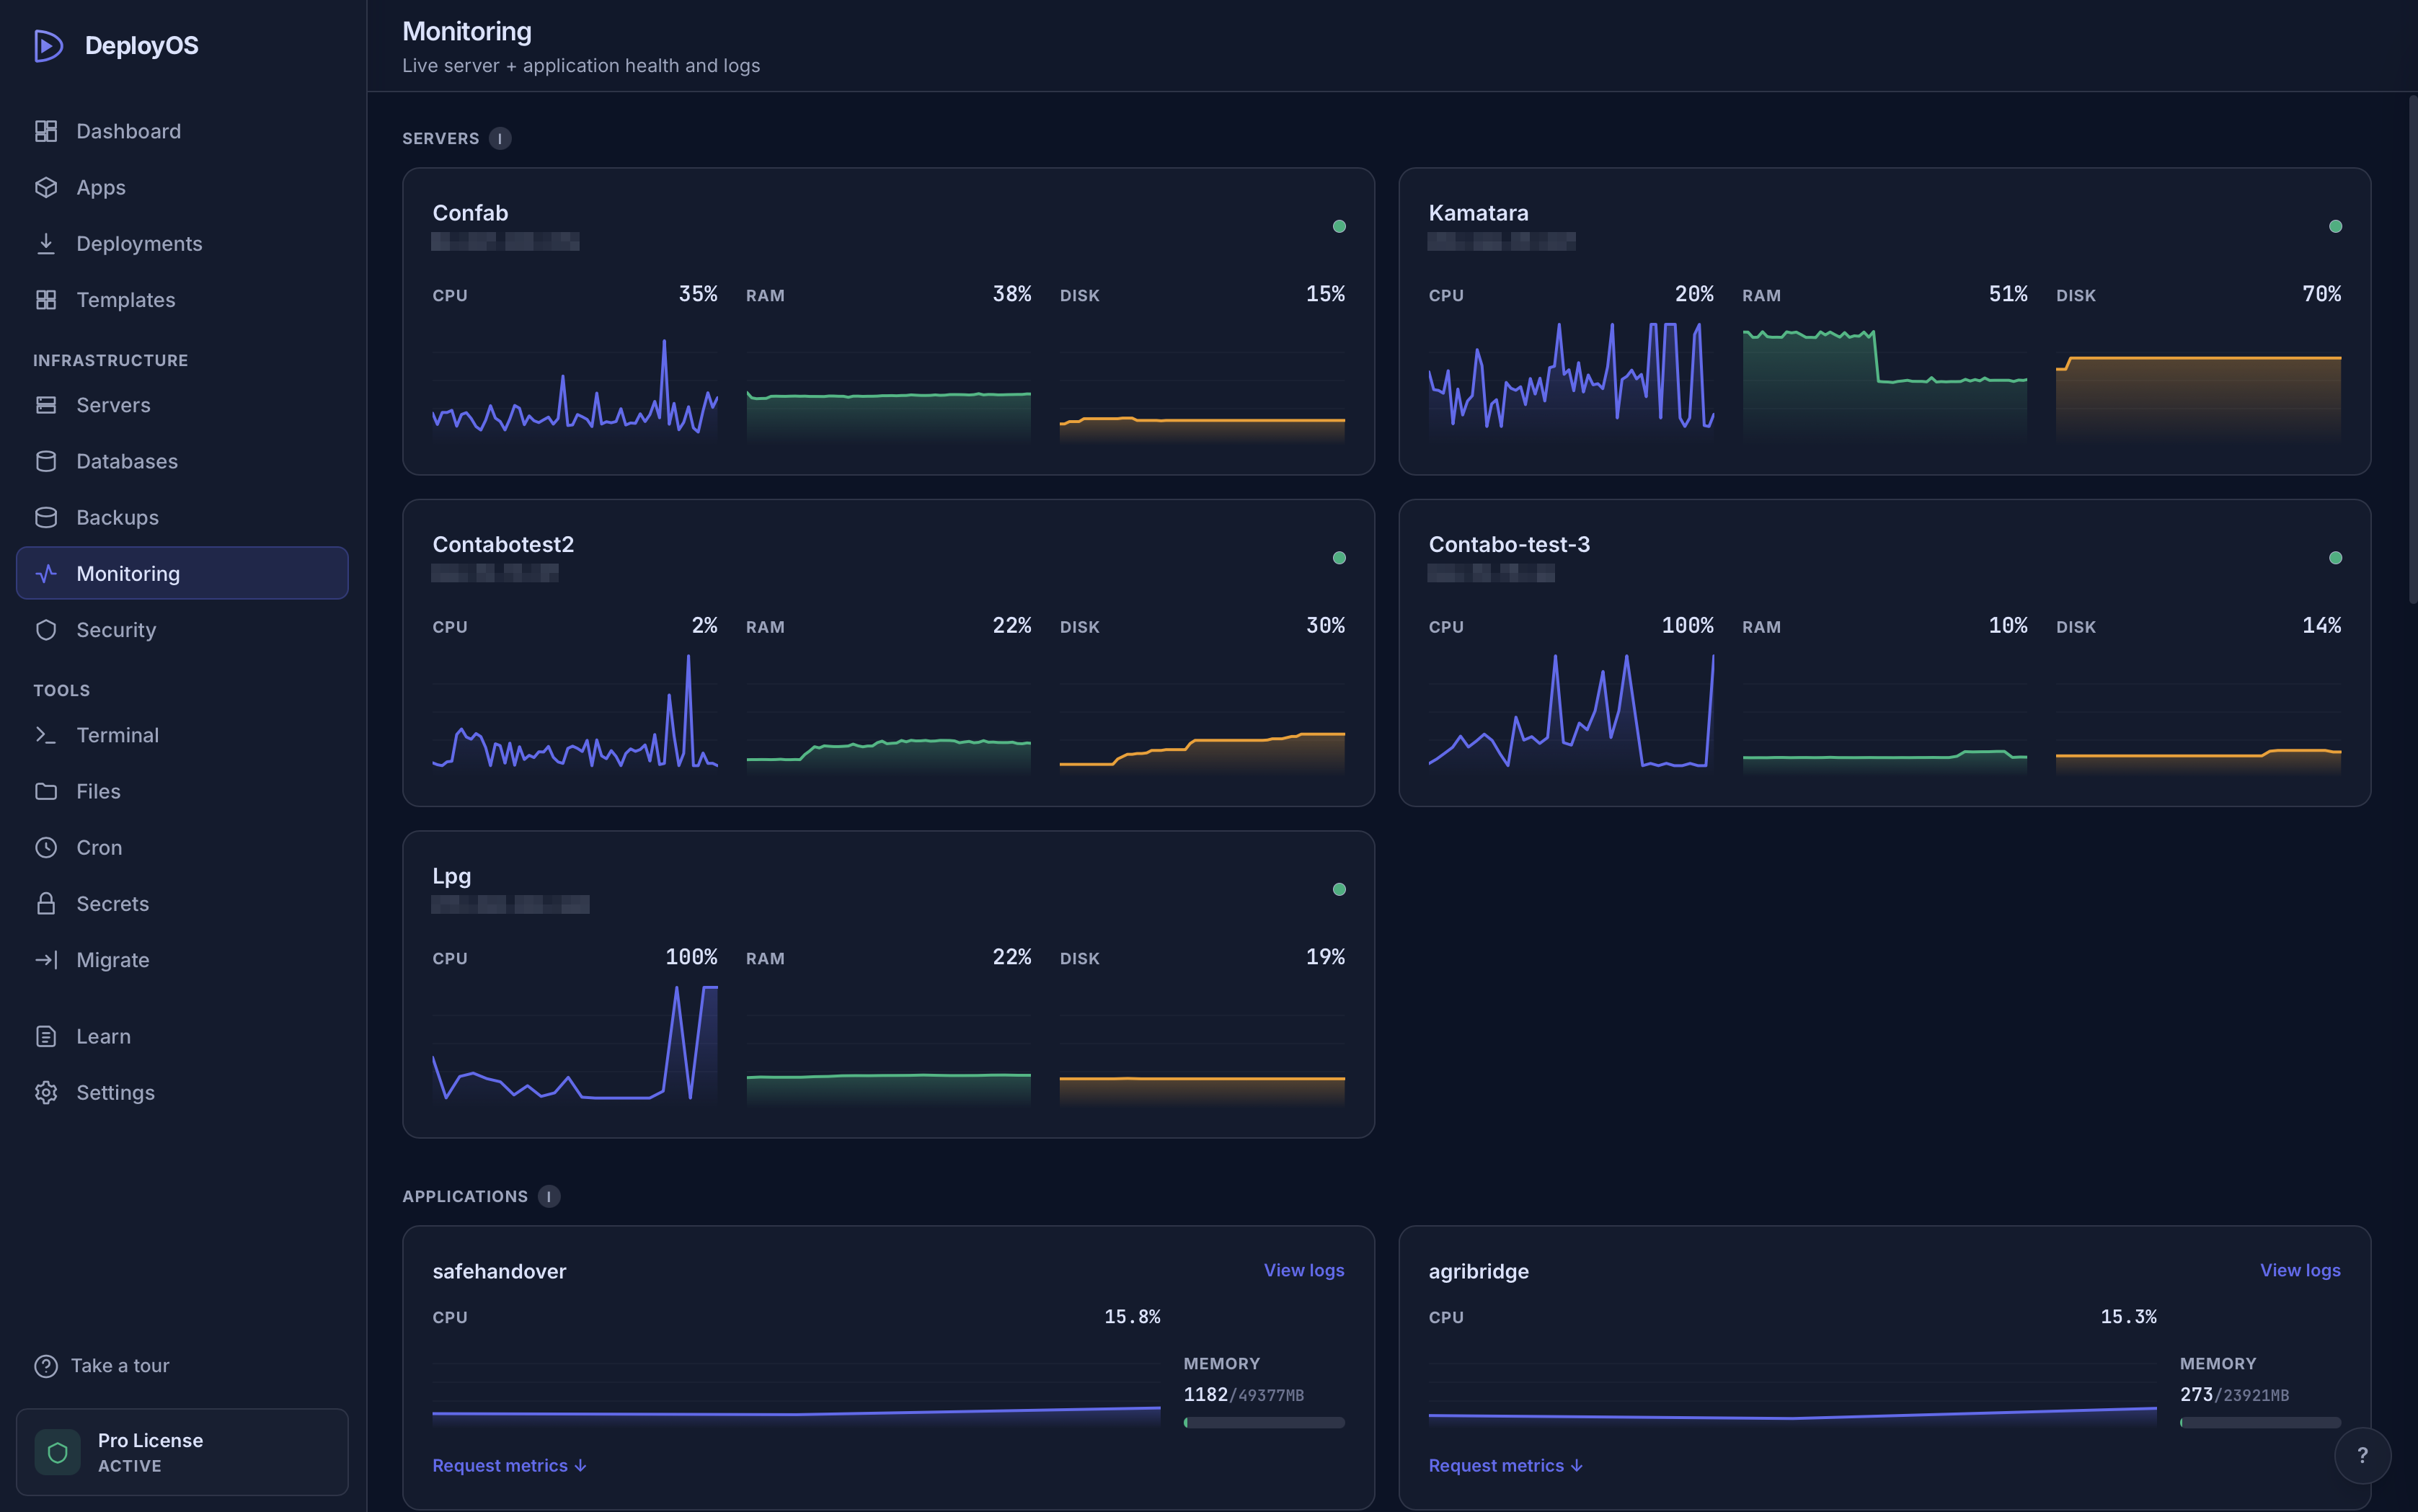2418x1512 pixels.
Task: Open the Migrate tool
Action: coord(182,959)
